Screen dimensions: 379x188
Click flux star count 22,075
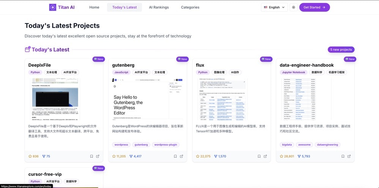click(203, 156)
